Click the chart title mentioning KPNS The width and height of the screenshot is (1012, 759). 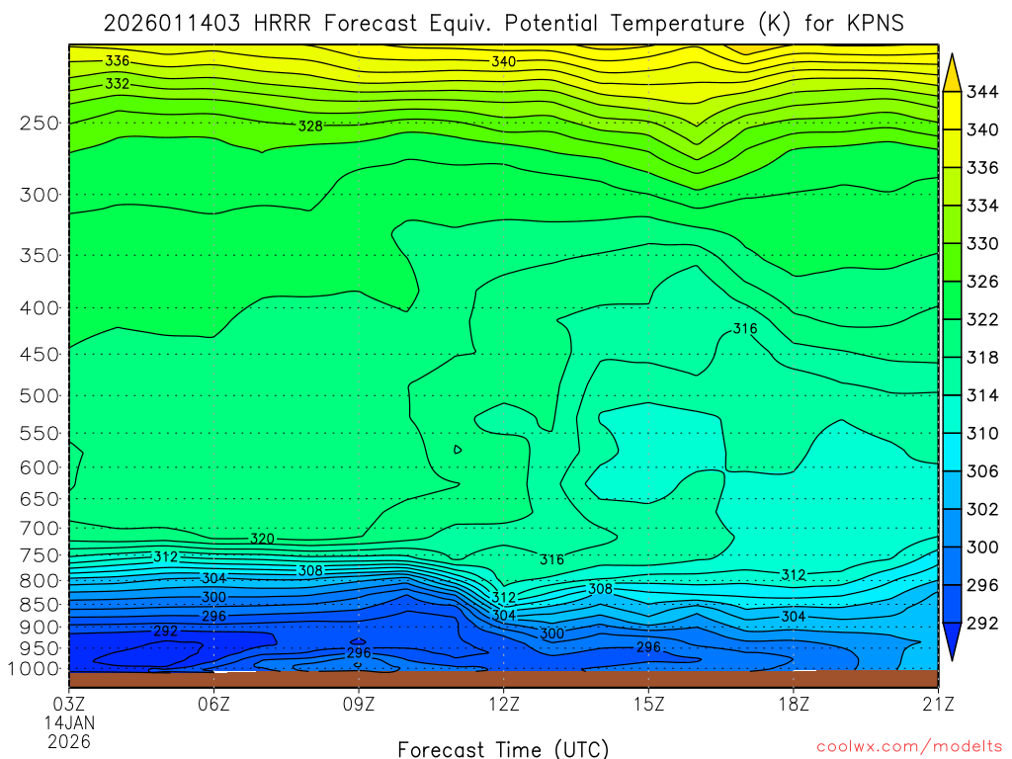(503, 24)
